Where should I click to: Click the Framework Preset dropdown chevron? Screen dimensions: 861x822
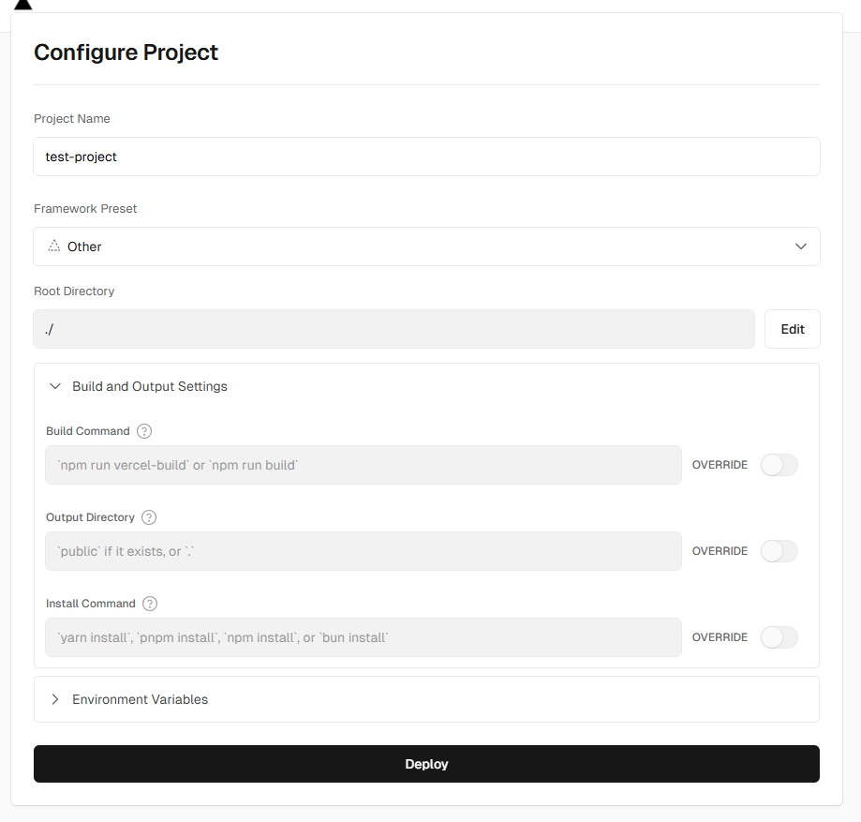801,247
